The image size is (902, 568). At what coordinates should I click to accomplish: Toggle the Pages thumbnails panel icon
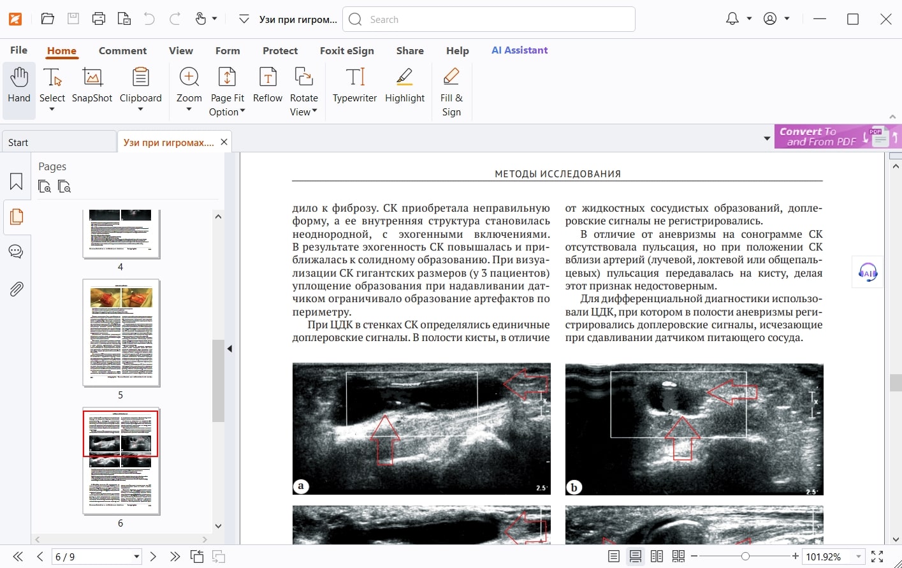[16, 216]
